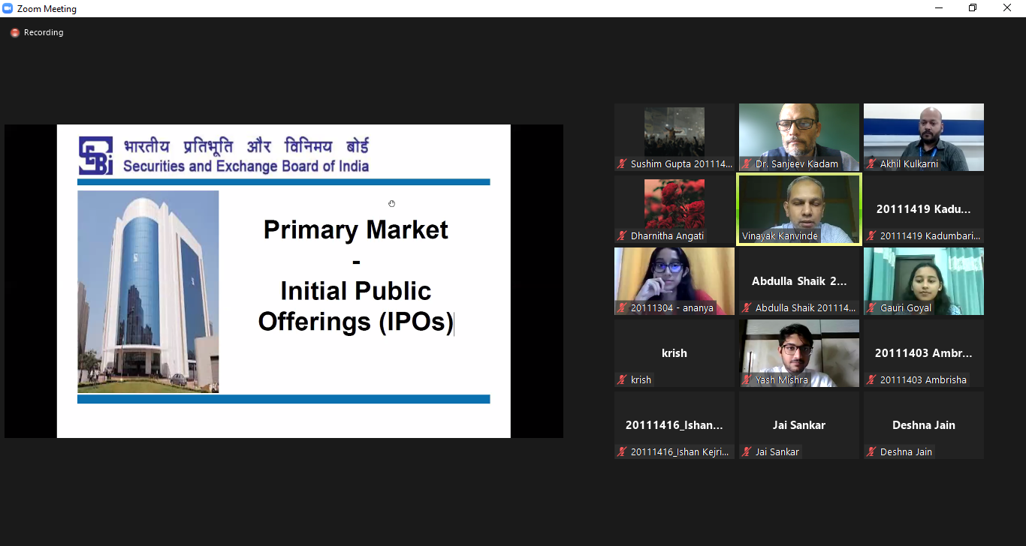Viewport: 1026px width, 546px height.
Task: Restore down the Zoom Meeting window
Action: pos(973,8)
